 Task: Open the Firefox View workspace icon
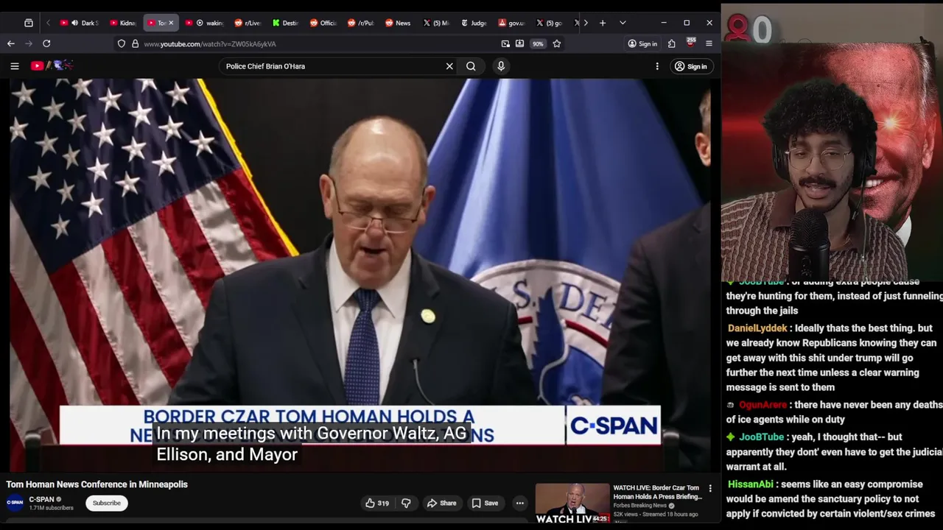29,23
